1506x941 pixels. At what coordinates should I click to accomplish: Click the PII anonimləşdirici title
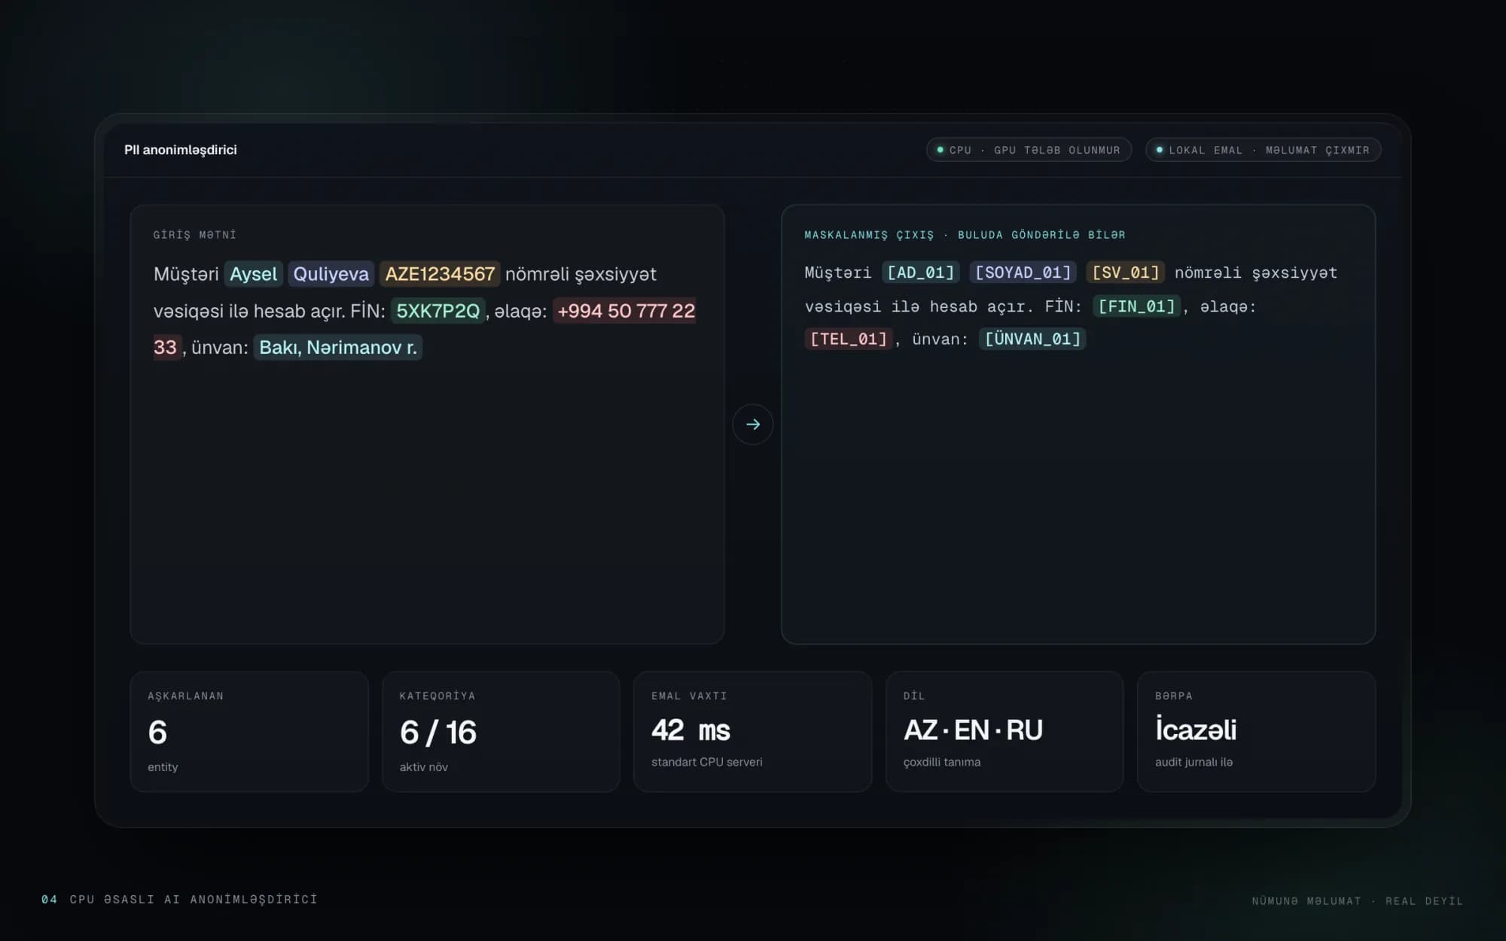(x=181, y=150)
